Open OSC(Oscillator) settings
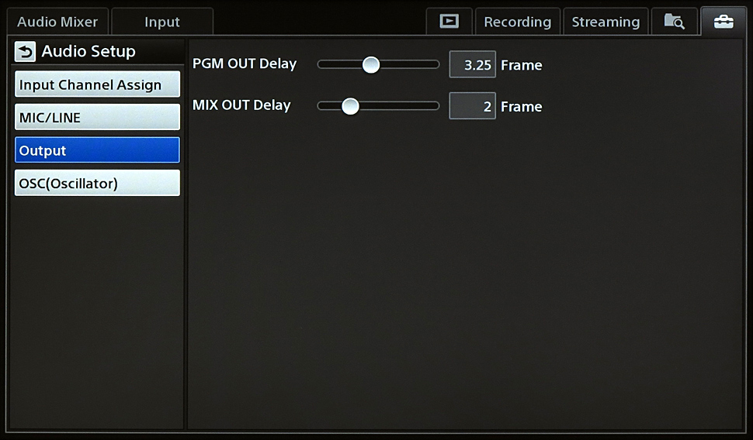 (97, 184)
